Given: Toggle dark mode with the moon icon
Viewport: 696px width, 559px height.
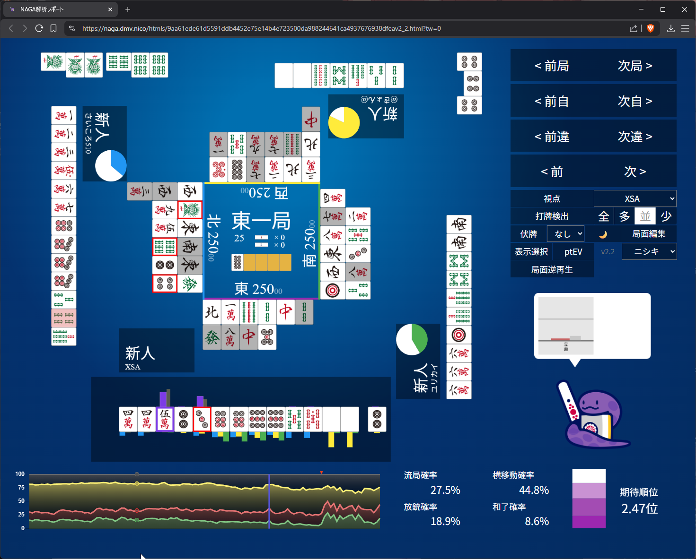Looking at the screenshot, I should (x=603, y=234).
